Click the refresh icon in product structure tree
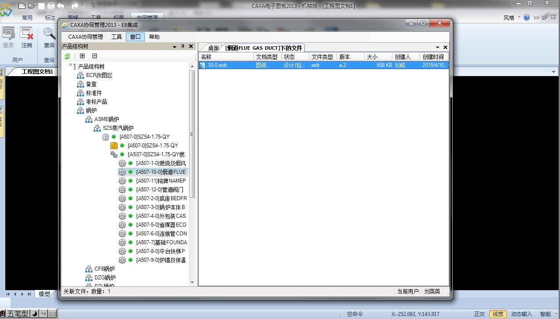Screen dimensions: 560x319 [67, 56]
